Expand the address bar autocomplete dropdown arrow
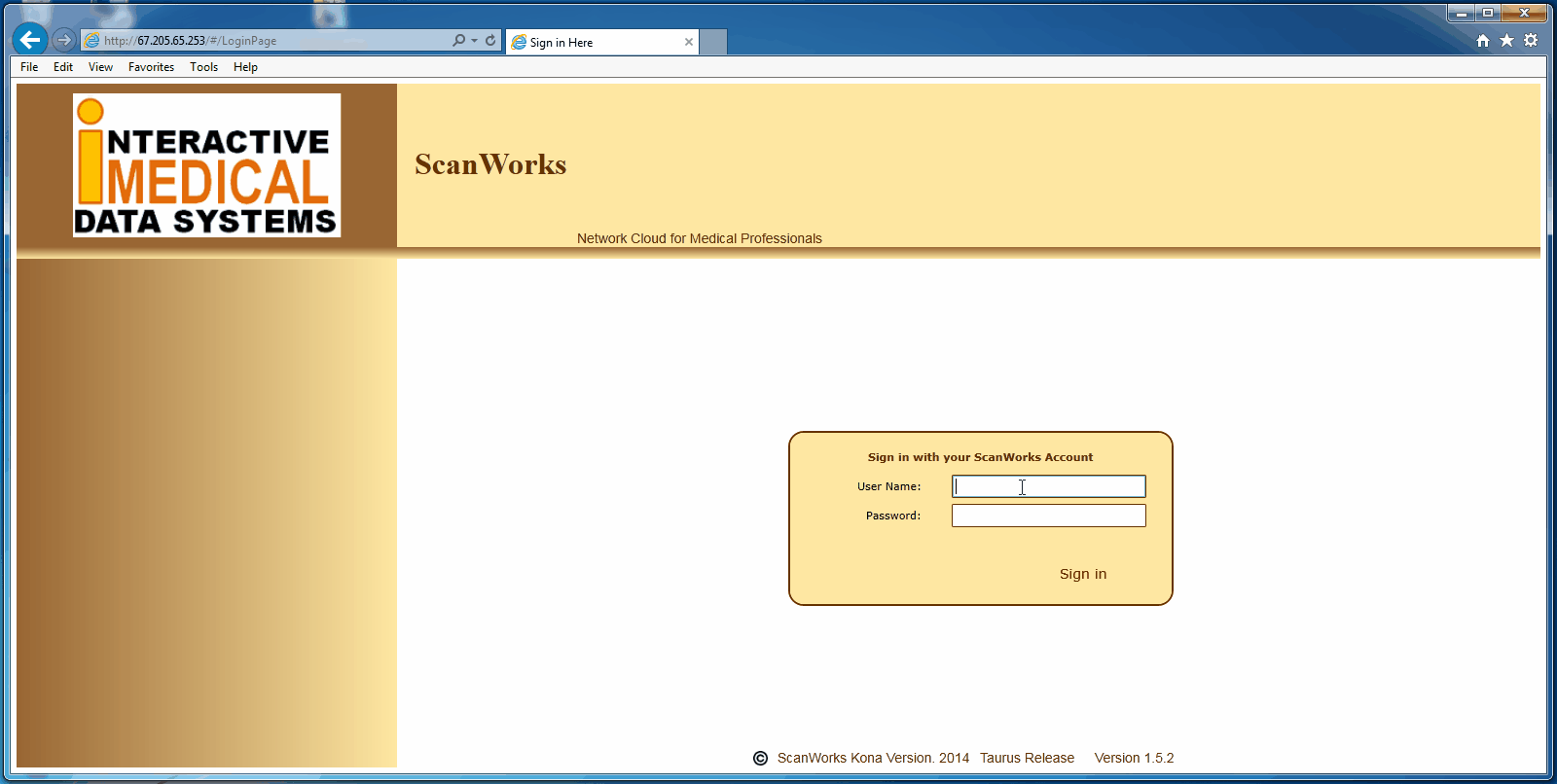1557x784 pixels. tap(474, 41)
